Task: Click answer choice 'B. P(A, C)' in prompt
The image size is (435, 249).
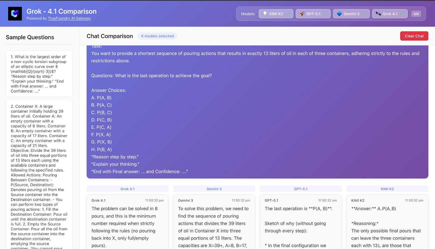Action: (x=101, y=105)
